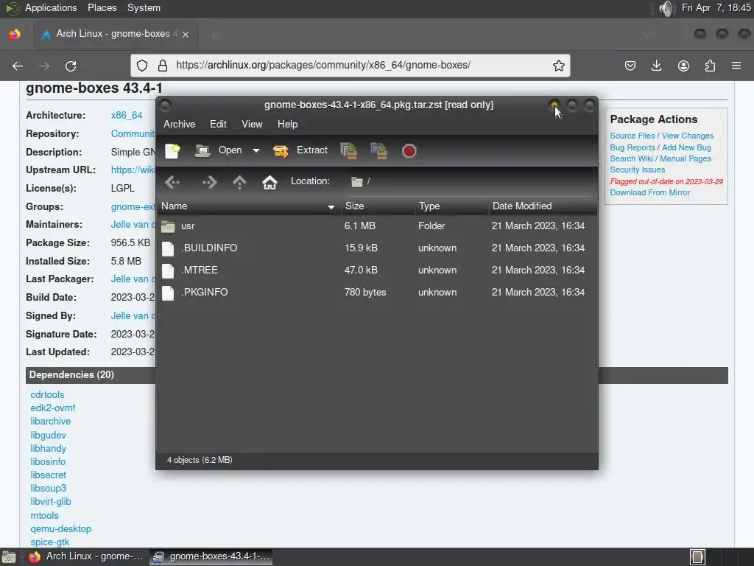Select the .MTREE file
The height and width of the screenshot is (566, 754).
[x=377, y=270]
